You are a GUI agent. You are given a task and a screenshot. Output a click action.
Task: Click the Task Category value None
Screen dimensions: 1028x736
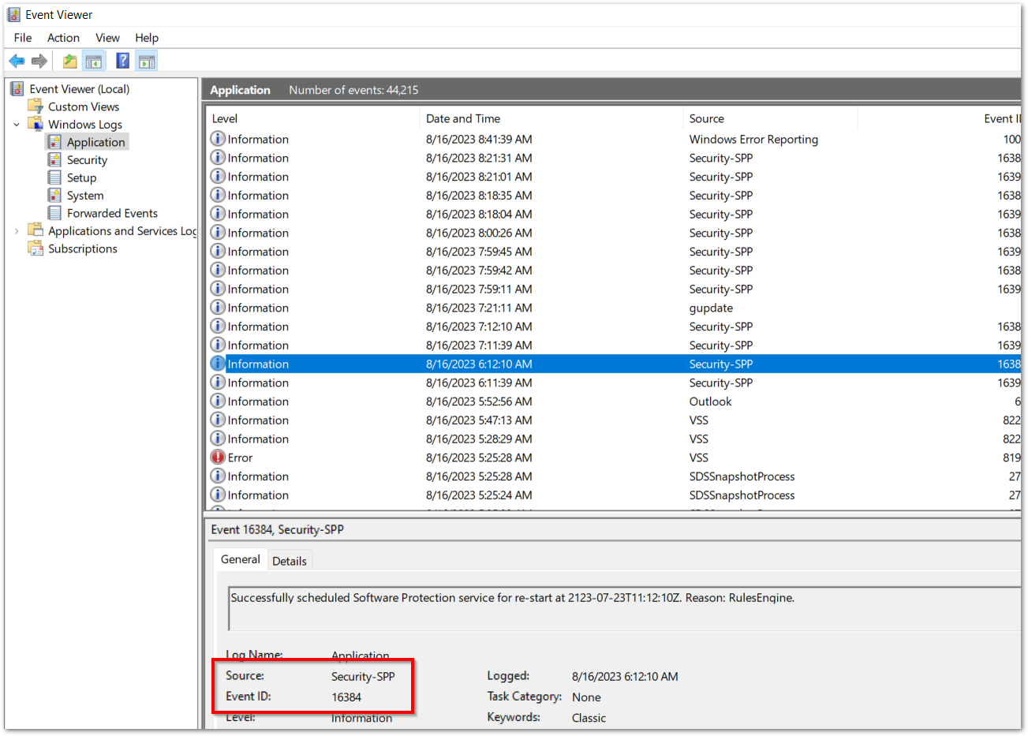click(x=586, y=697)
